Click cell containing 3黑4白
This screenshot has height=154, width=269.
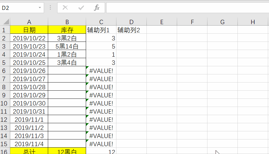click(x=67, y=62)
